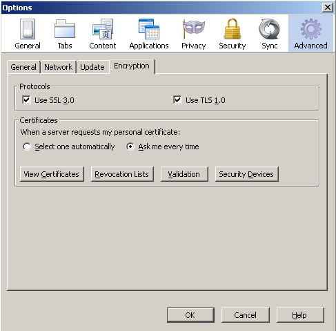Open Security Devices manager
Image resolution: width=336 pixels, height=331 pixels.
pyautogui.click(x=247, y=174)
